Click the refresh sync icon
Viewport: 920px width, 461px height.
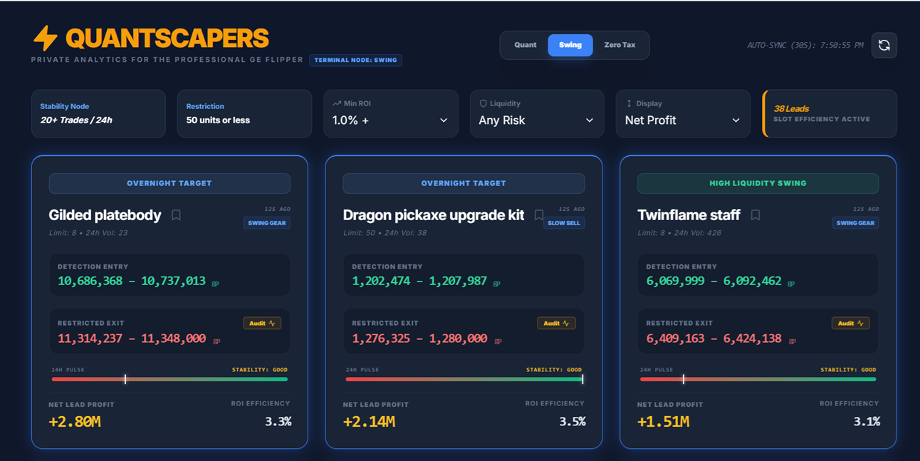point(884,46)
